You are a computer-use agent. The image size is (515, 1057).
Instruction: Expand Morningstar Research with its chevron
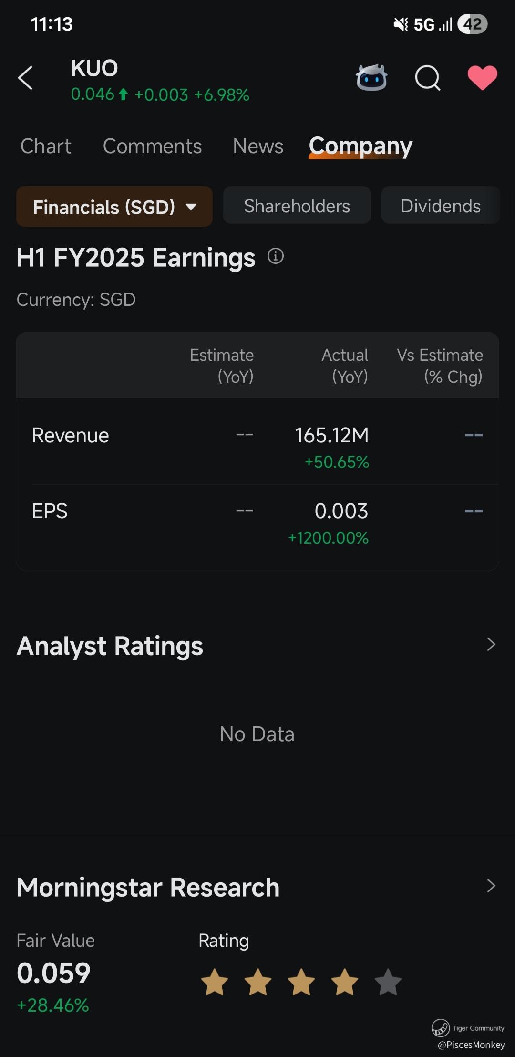(x=491, y=886)
